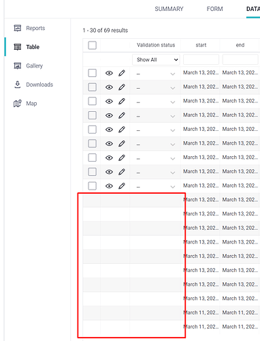Image resolution: width=260 pixels, height=341 pixels.
Task: Select the Table view in sidebar
Action: [x=27, y=47]
